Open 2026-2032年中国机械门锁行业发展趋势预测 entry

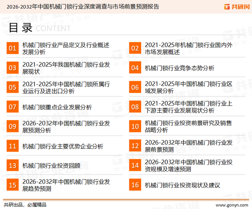[66, 185]
